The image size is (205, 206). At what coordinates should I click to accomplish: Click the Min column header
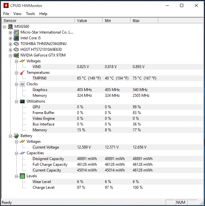coord(117,21)
